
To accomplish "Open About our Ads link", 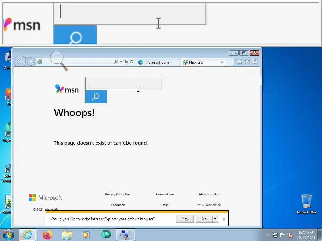I will pos(209,194).
